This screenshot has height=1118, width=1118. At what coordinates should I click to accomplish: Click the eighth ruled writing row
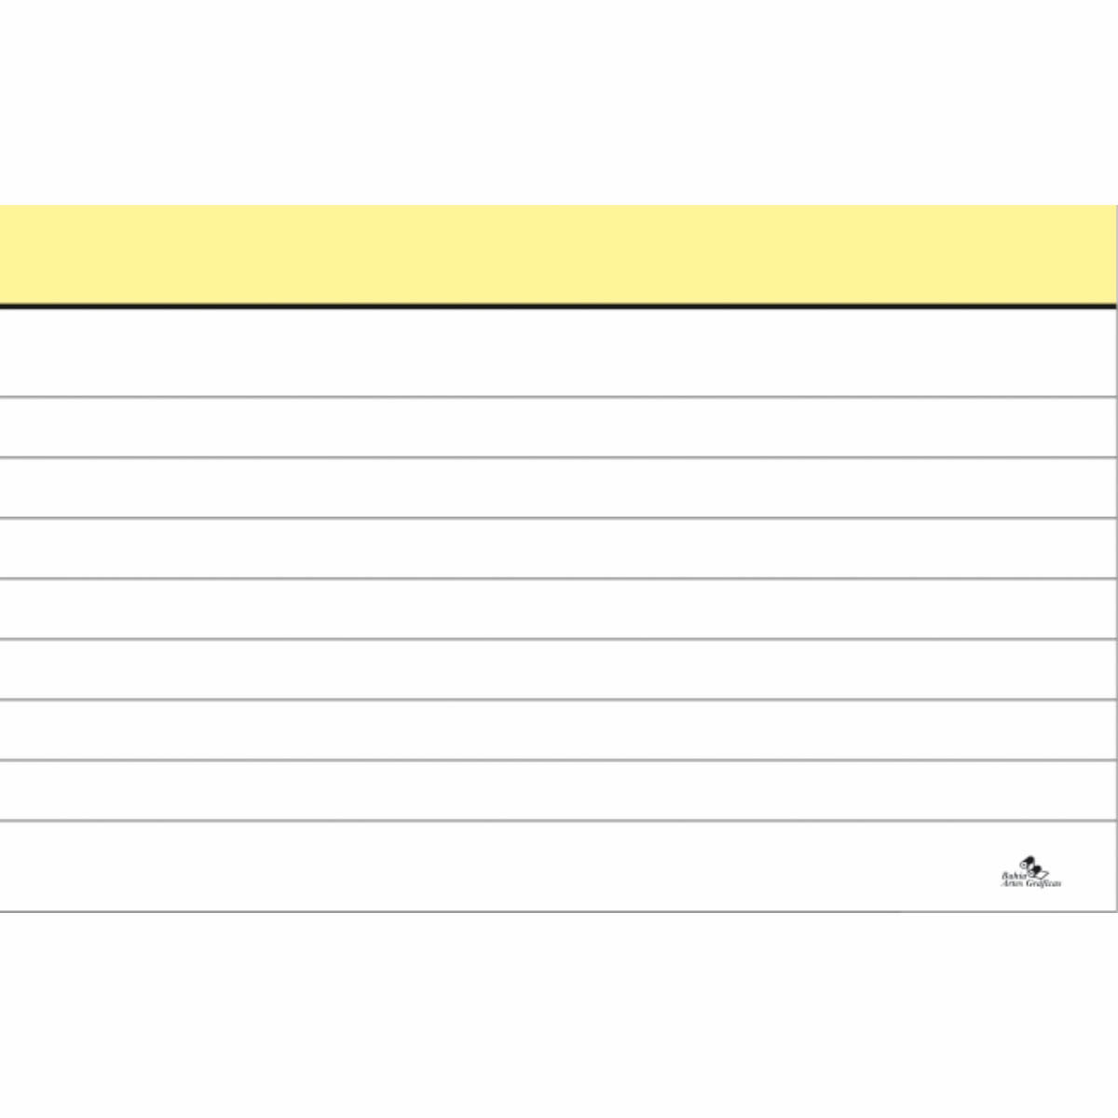tap(559, 790)
